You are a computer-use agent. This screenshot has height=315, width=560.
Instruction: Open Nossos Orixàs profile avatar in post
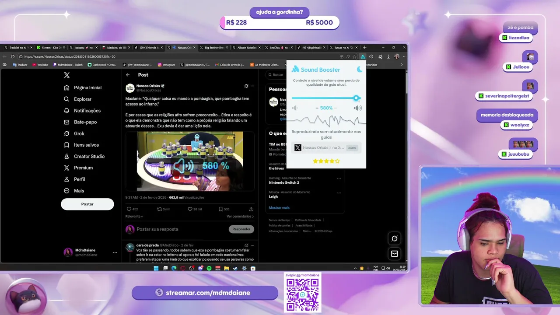point(130,88)
